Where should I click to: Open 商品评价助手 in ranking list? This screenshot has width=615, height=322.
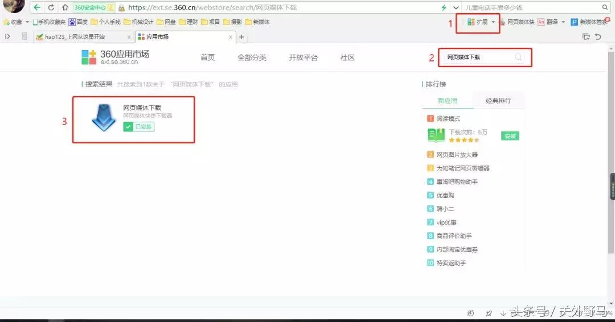pyautogui.click(x=454, y=236)
